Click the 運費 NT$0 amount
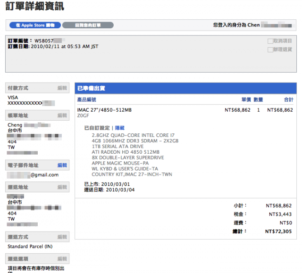This screenshot has width=302, height=273. 286,223
